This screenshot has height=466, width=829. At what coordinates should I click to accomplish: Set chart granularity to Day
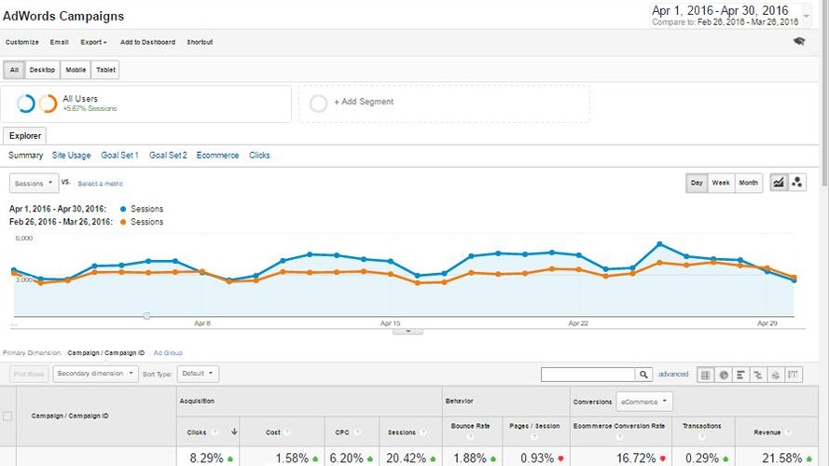(x=697, y=183)
